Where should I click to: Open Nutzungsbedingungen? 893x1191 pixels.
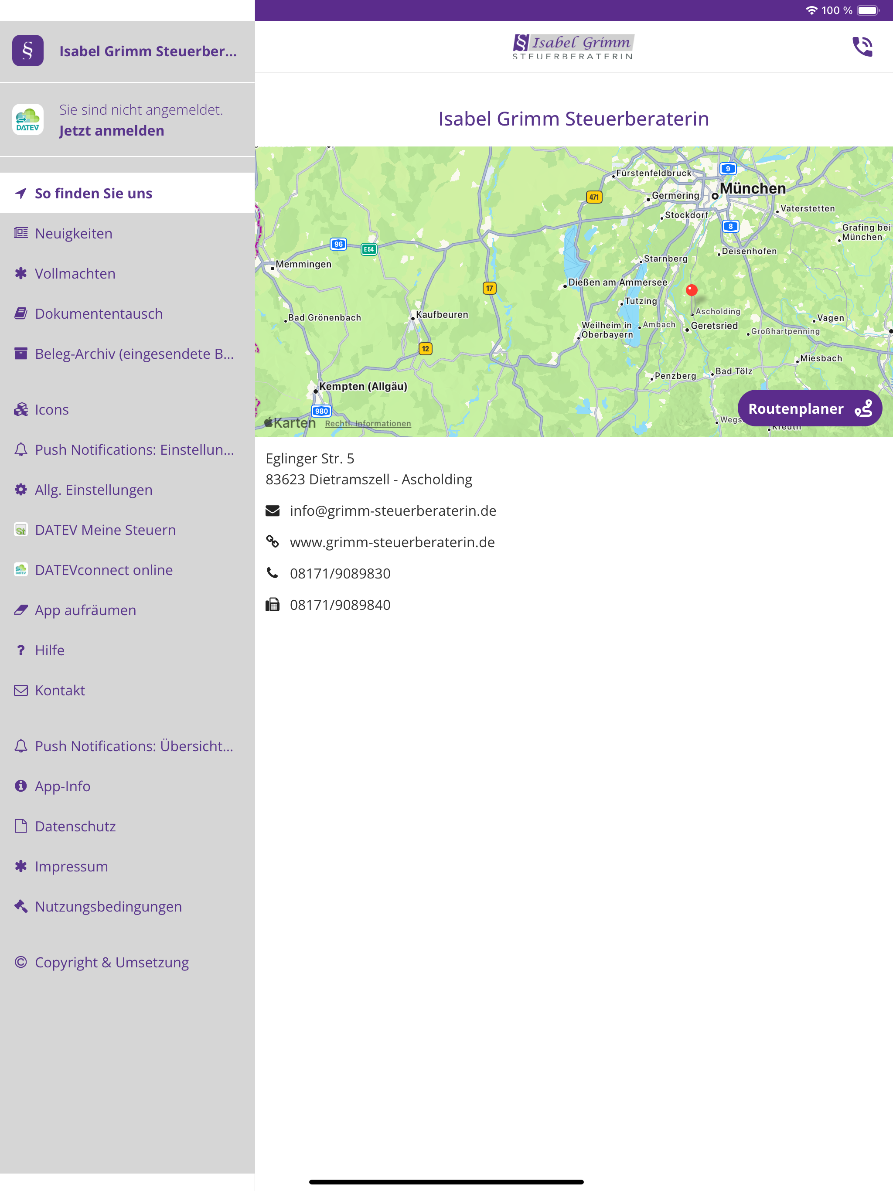pos(128,906)
